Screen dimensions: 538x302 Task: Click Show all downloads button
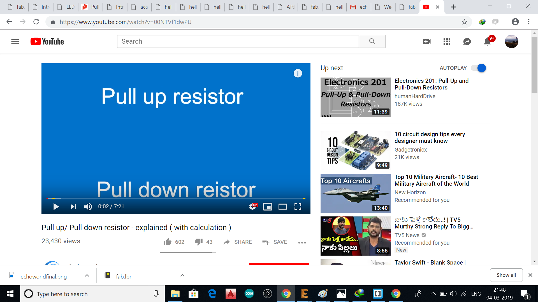506,275
